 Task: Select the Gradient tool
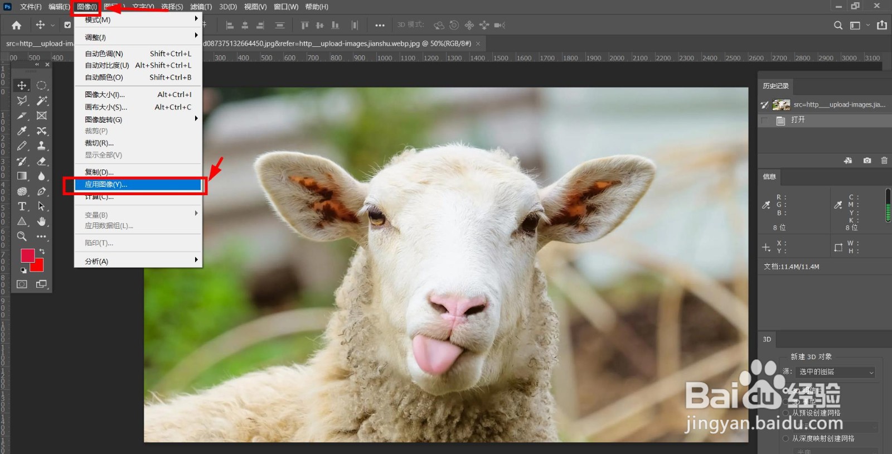22,176
